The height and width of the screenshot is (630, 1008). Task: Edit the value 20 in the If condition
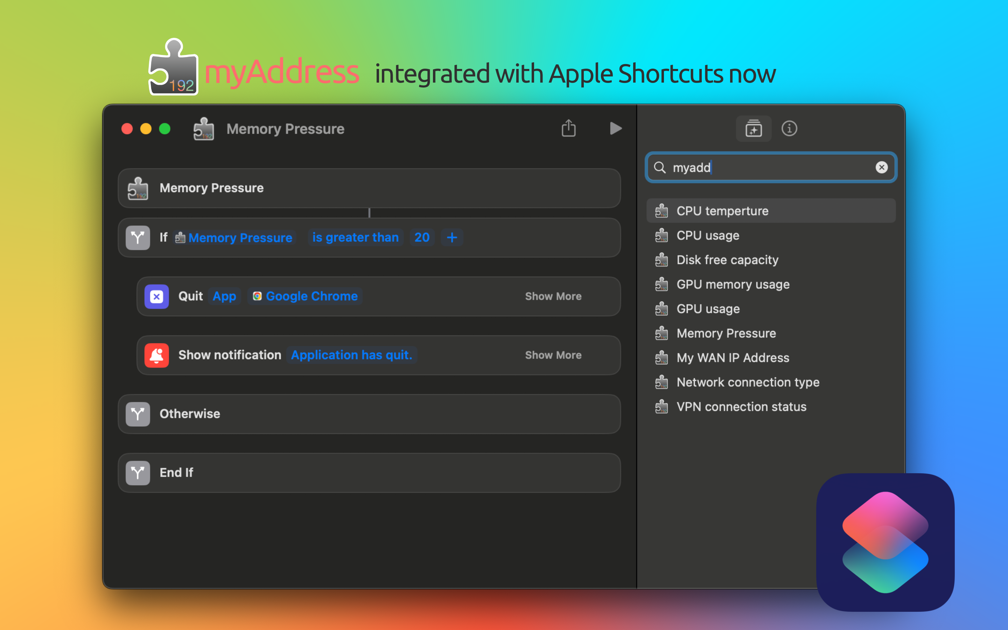click(x=422, y=238)
